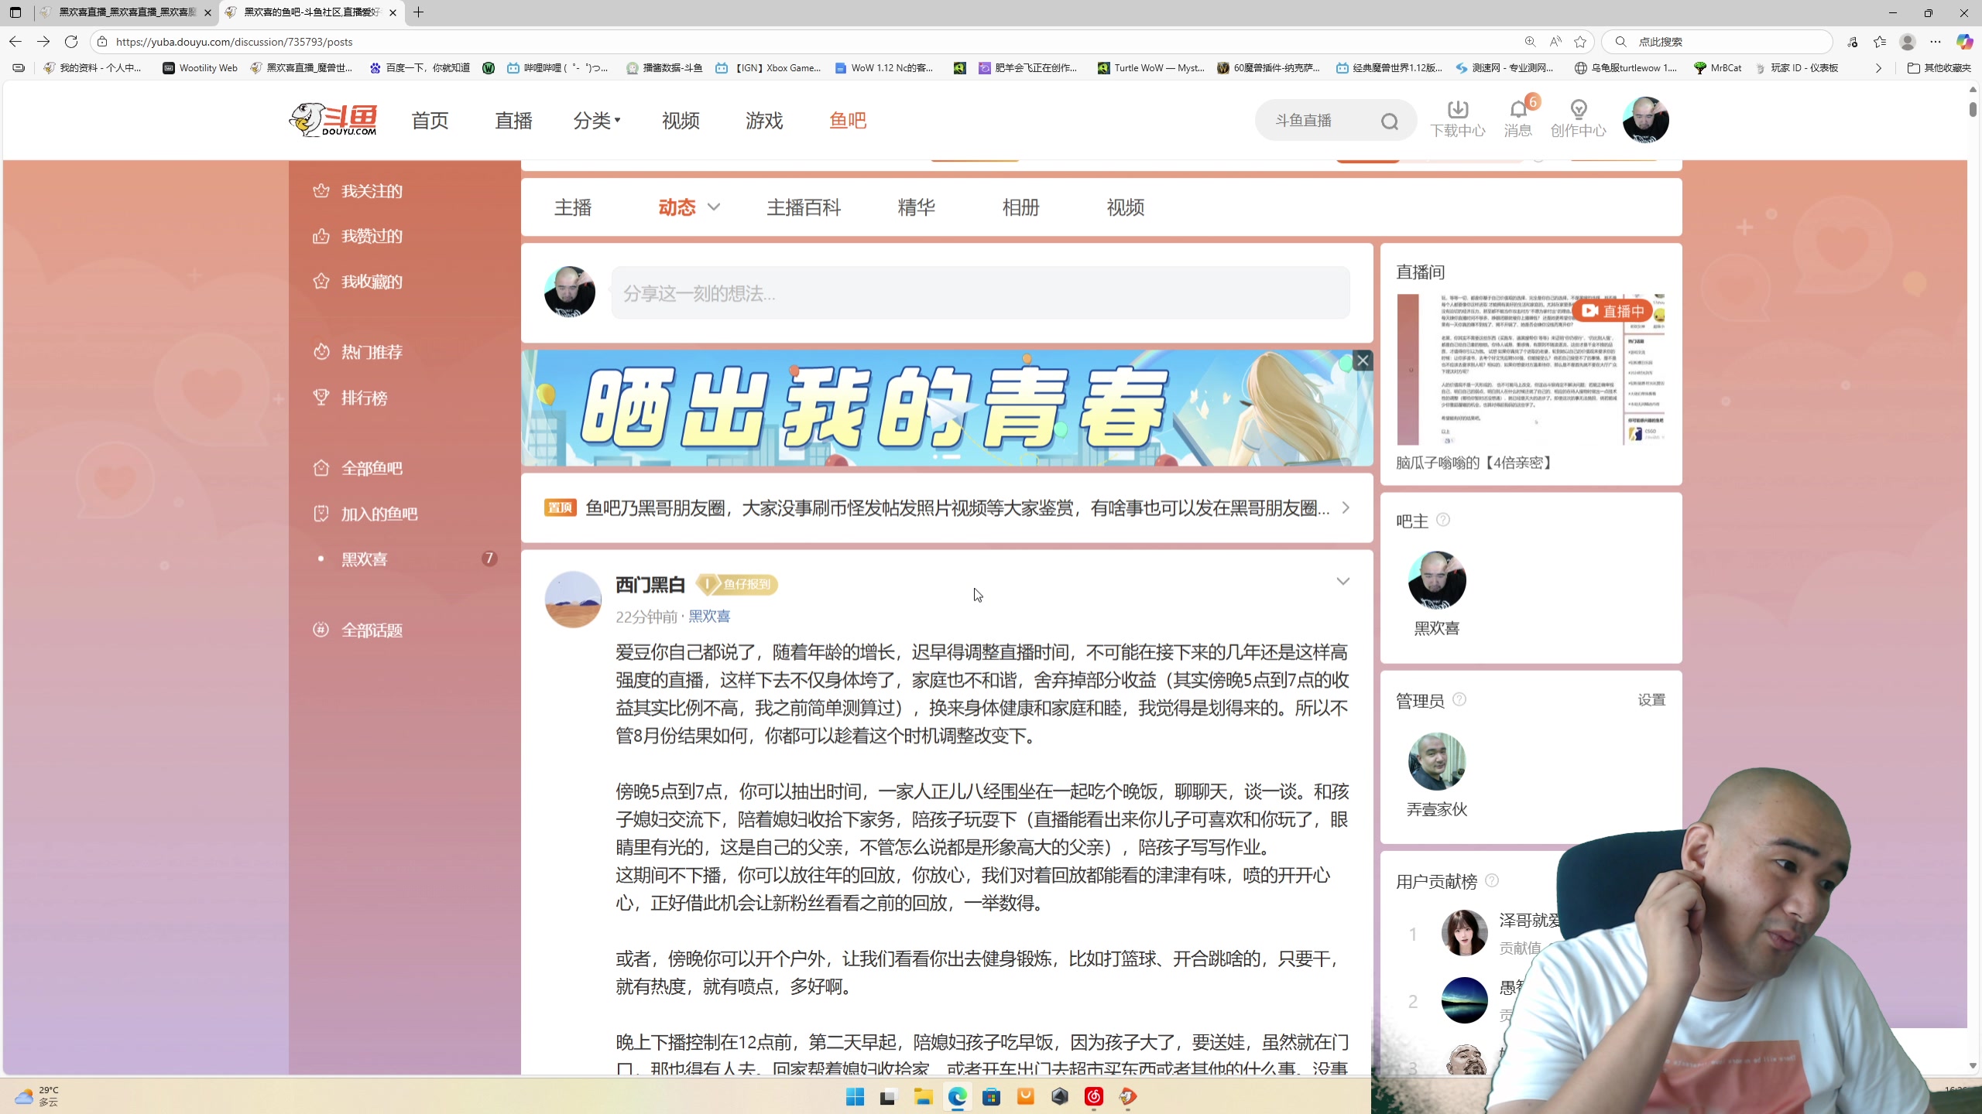Open browser settings ellipsis menu
This screenshot has height=1114, width=1982.
pos(1936,42)
